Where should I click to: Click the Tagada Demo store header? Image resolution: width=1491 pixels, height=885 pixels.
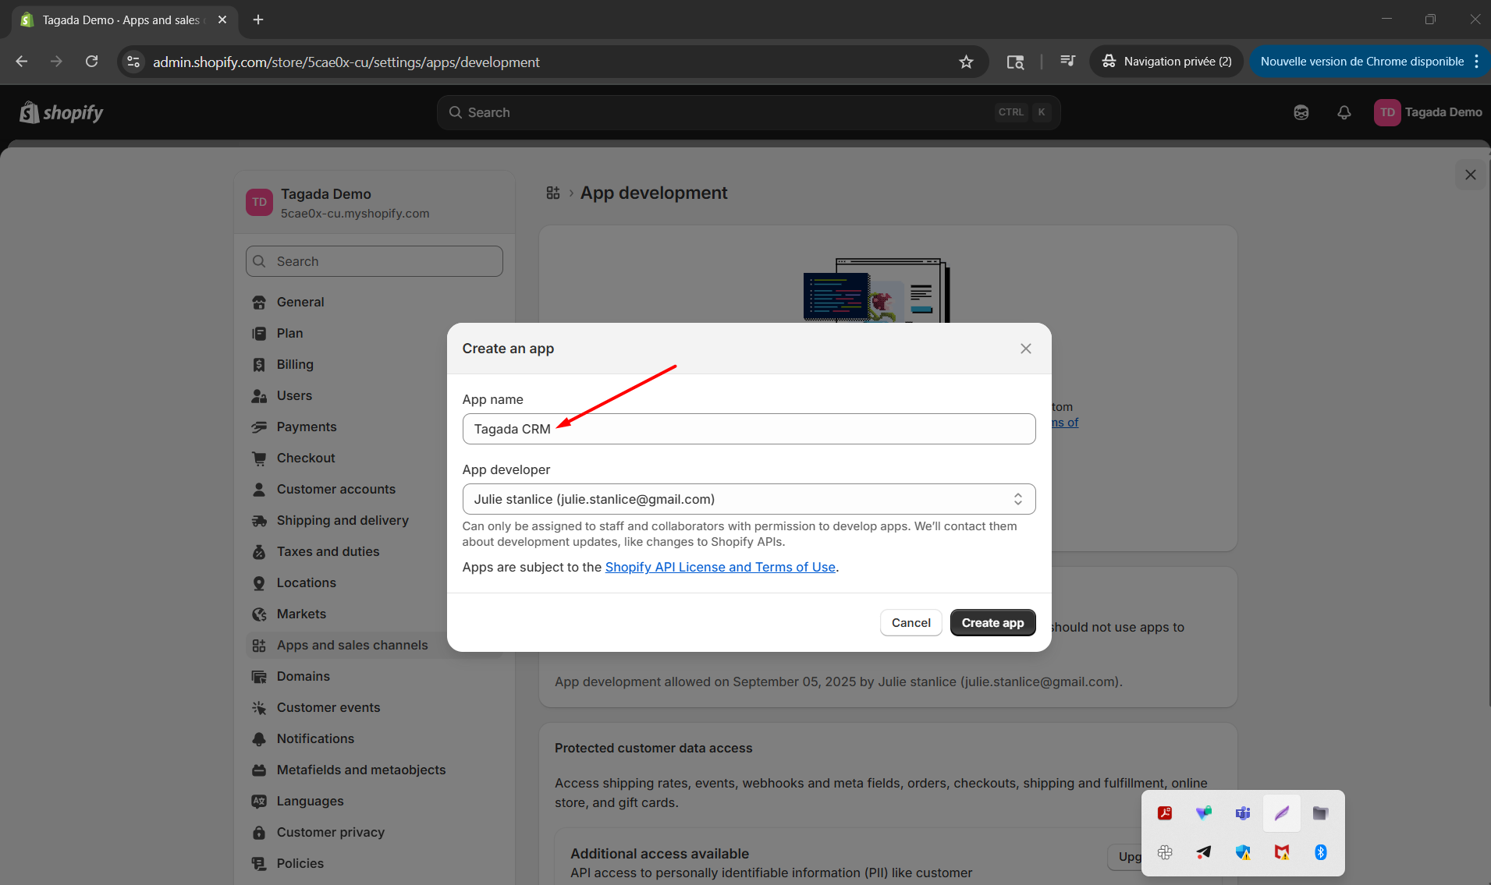tap(375, 203)
